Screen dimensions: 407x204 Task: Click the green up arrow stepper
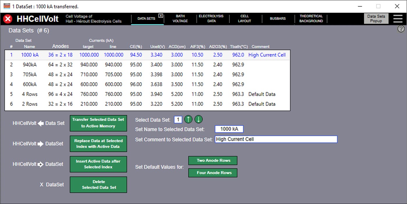[x=189, y=119]
